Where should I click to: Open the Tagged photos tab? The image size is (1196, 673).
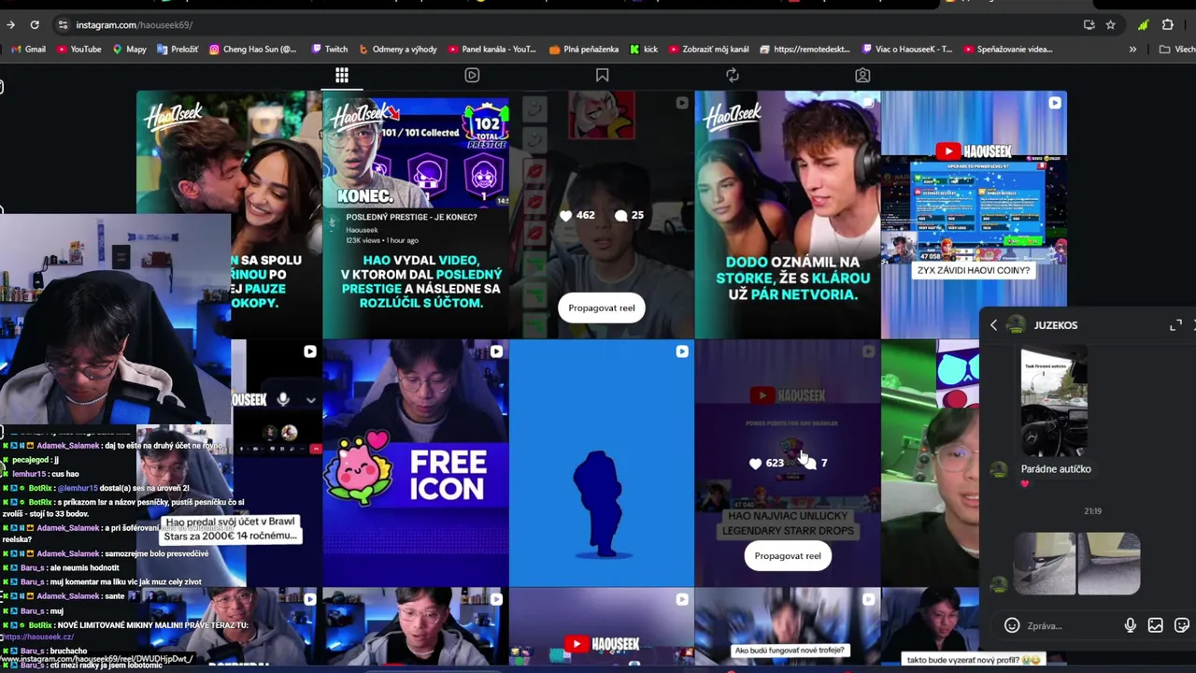(862, 75)
